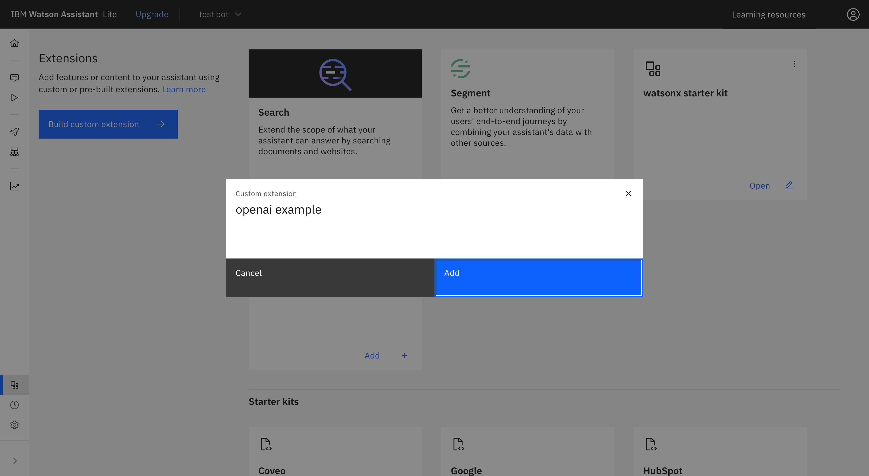Confirm by clicking the blue Add button

coord(538,277)
